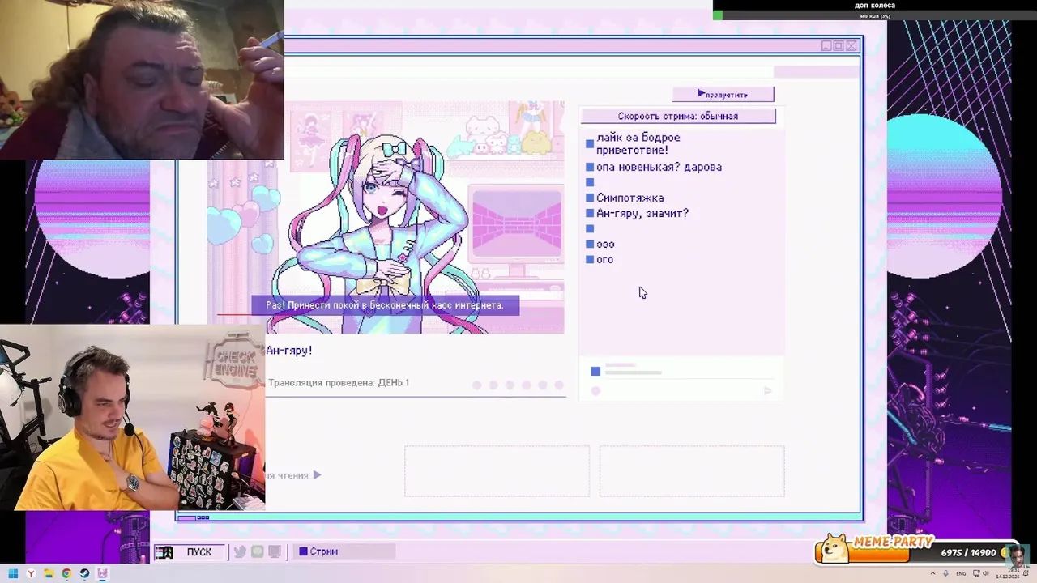Image resolution: width=1037 pixels, height=583 pixels.
Task: Change stream speed via 'Скорость стрима: обычная'
Action: click(x=678, y=116)
